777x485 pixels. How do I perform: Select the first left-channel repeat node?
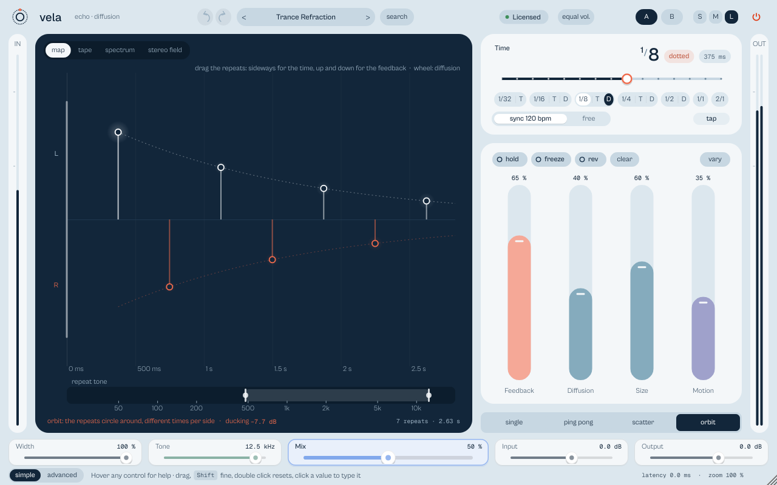point(118,132)
